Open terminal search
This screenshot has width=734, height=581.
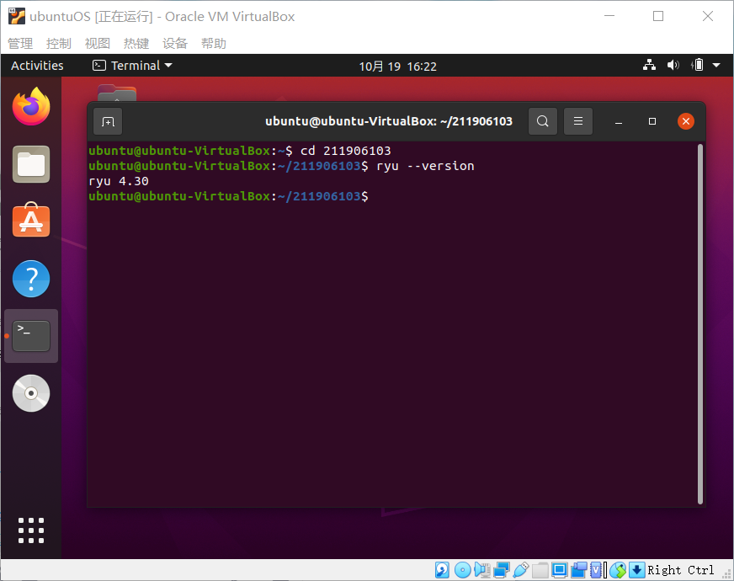coord(543,121)
